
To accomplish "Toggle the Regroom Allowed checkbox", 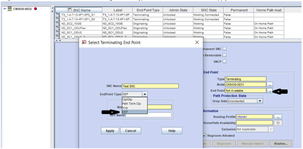I will pyautogui.click(x=204, y=136).
